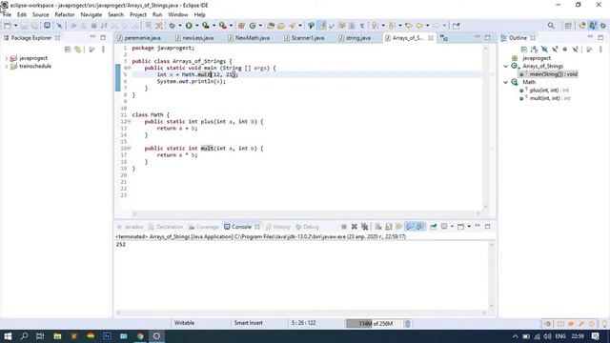Open the Debug dropdown arrow

[180, 26]
